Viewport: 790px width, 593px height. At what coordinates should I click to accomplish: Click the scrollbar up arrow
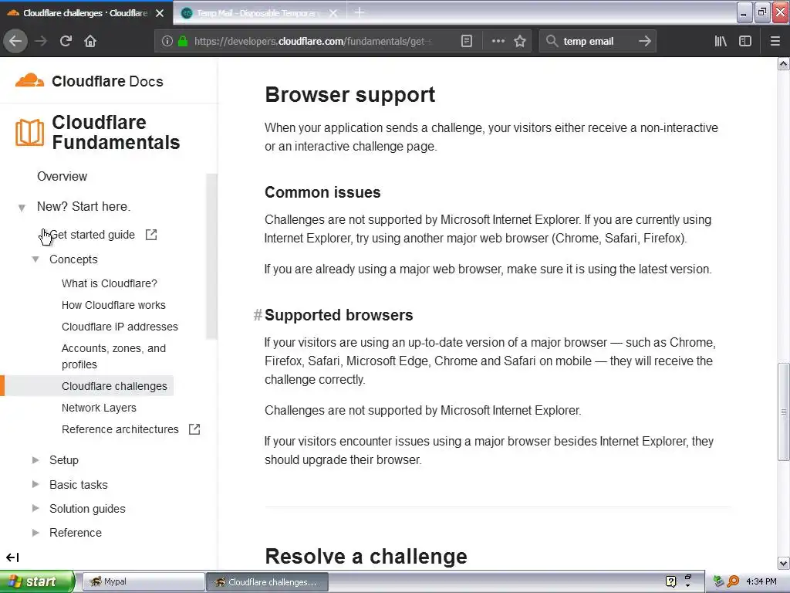(784, 63)
